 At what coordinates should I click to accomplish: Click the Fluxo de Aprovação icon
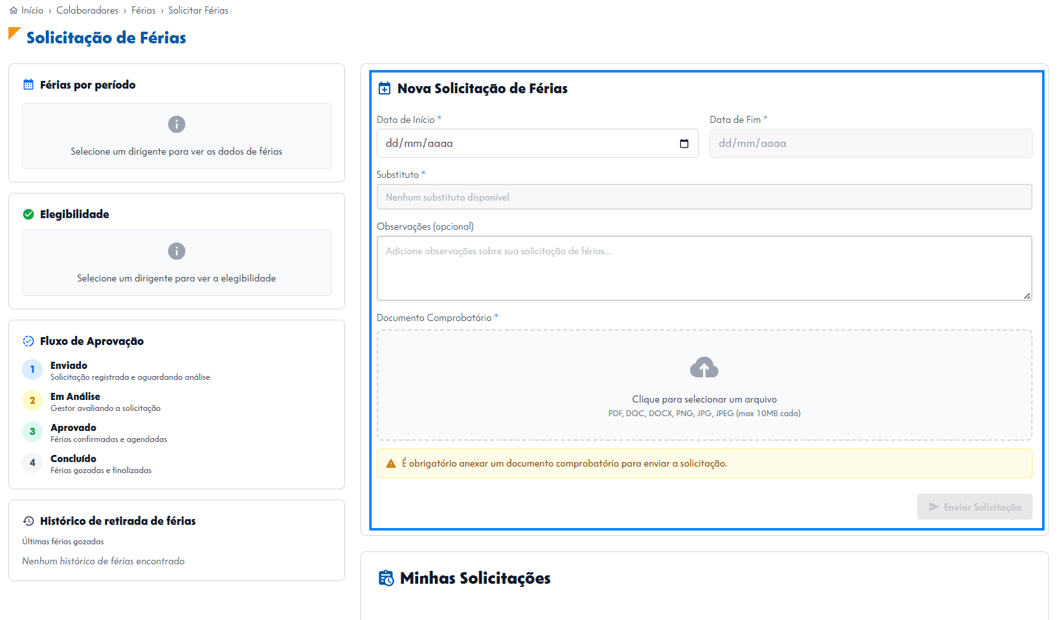coord(28,341)
